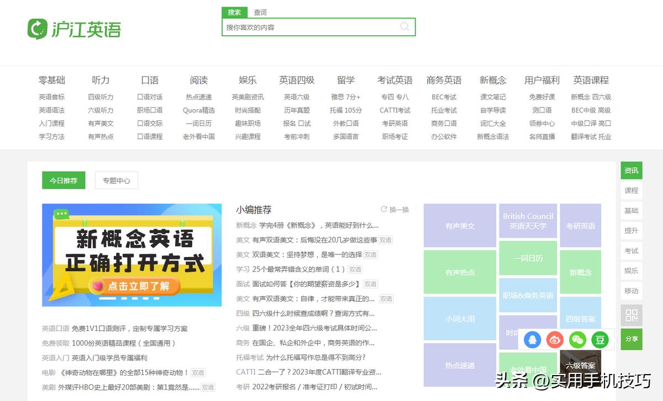Share via the Douban icon
The height and width of the screenshot is (401, 663).
[600, 340]
